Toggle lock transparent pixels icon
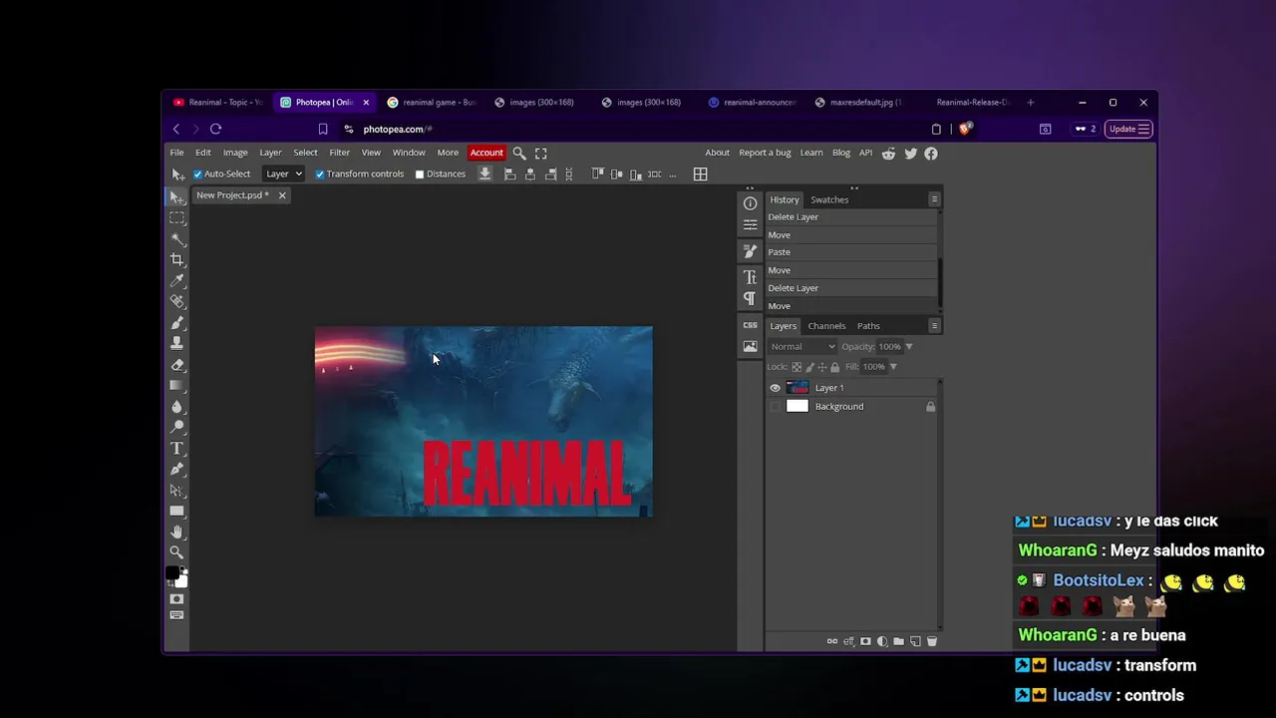1276x718 pixels. (797, 366)
